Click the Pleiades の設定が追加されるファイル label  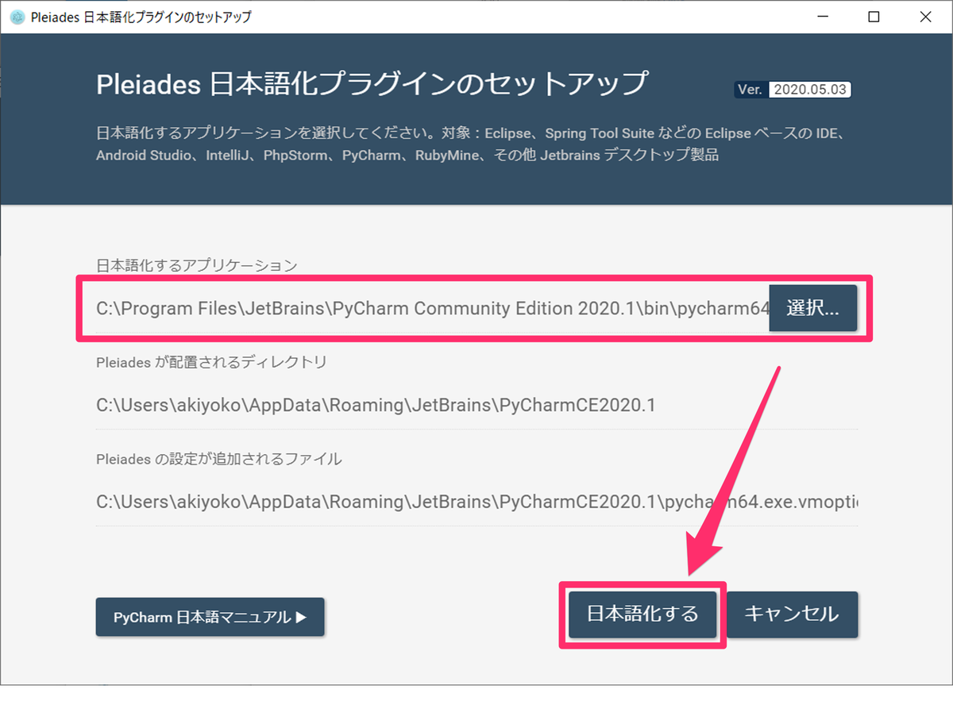218,459
